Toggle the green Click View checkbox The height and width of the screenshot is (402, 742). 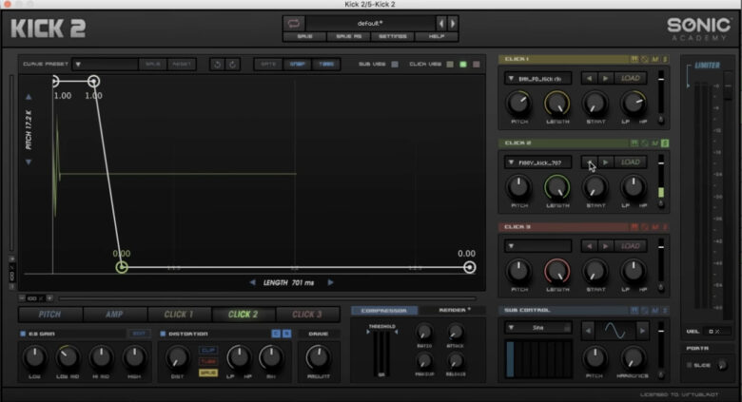[463, 64]
